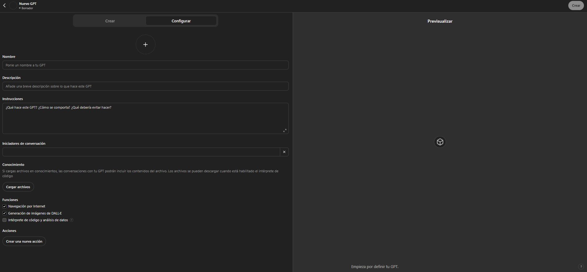The height and width of the screenshot is (272, 587).
Task: Click Cargar archivos button
Action: pos(18,187)
